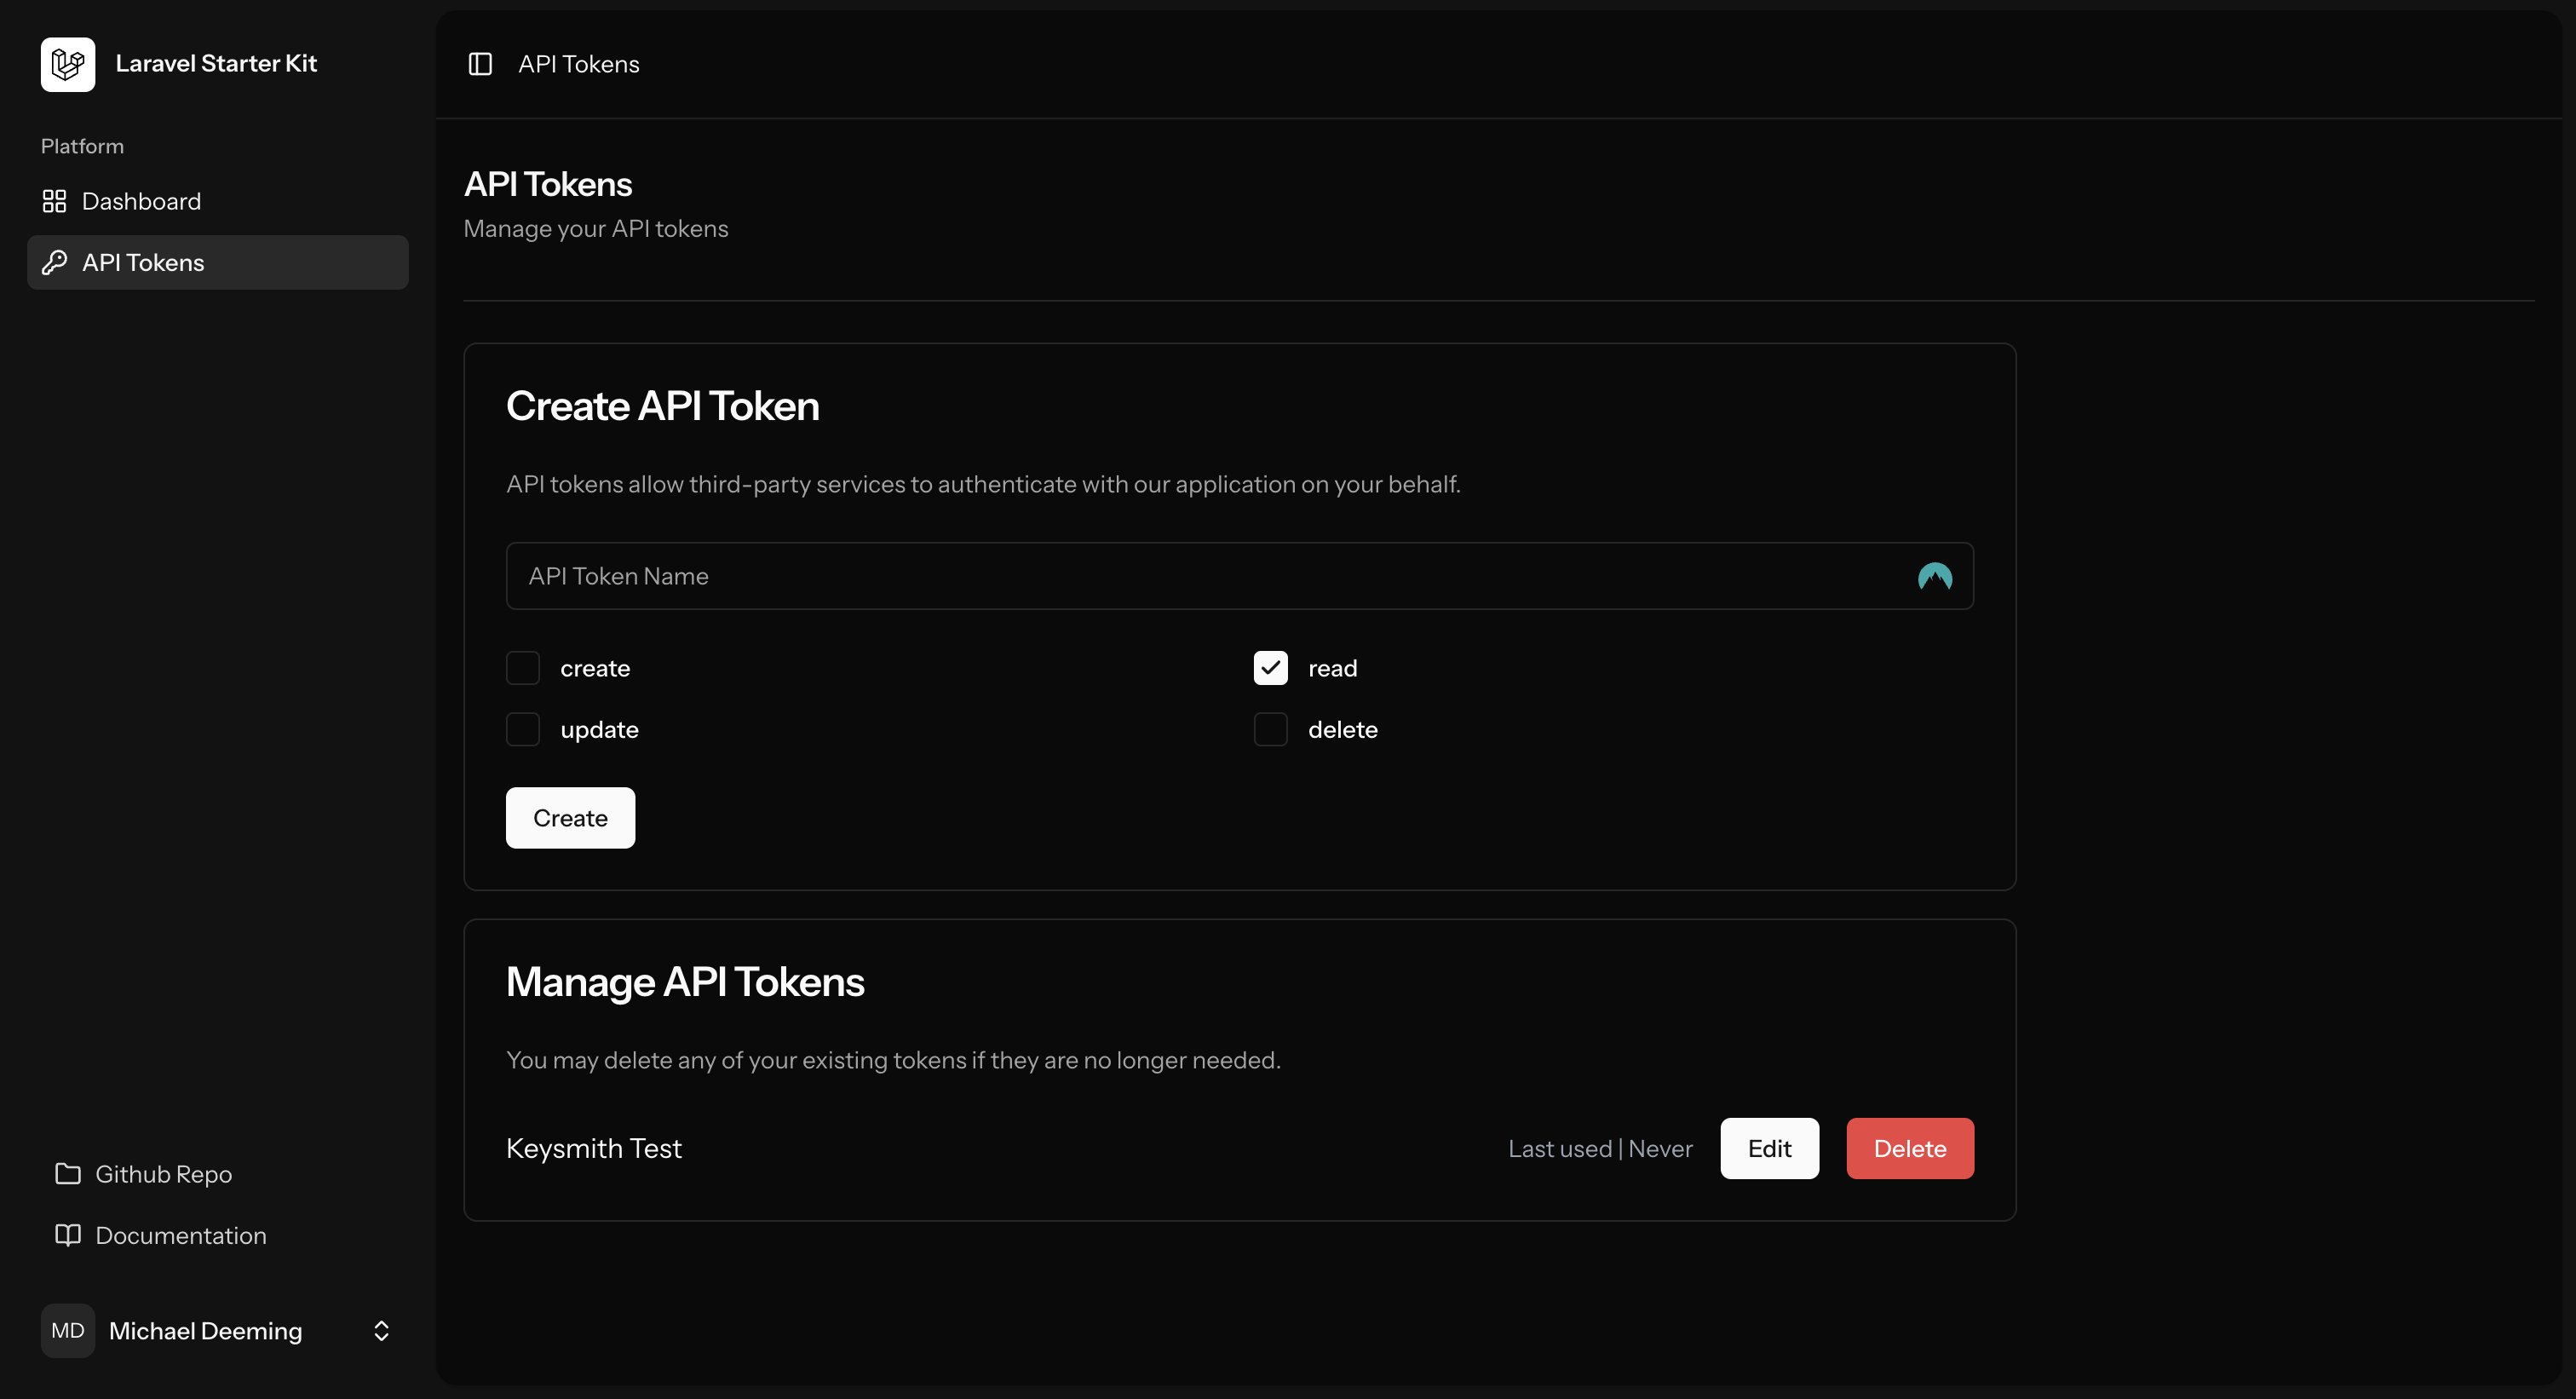Check the delete permission checkbox

point(1270,730)
